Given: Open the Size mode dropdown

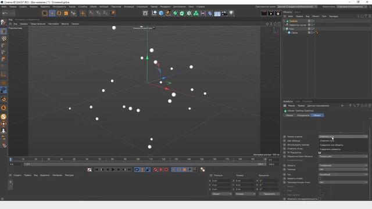Looking at the screenshot, I should (x=245, y=194).
